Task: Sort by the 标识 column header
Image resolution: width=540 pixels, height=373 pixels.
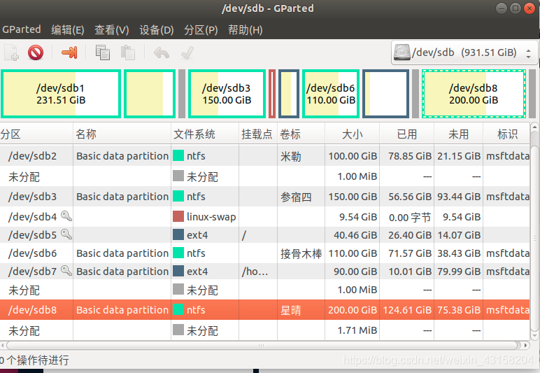Action: coord(506,134)
